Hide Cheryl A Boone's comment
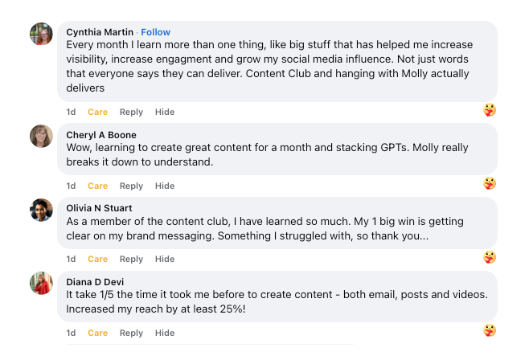Screen dimensions: 529x364 click(165, 186)
